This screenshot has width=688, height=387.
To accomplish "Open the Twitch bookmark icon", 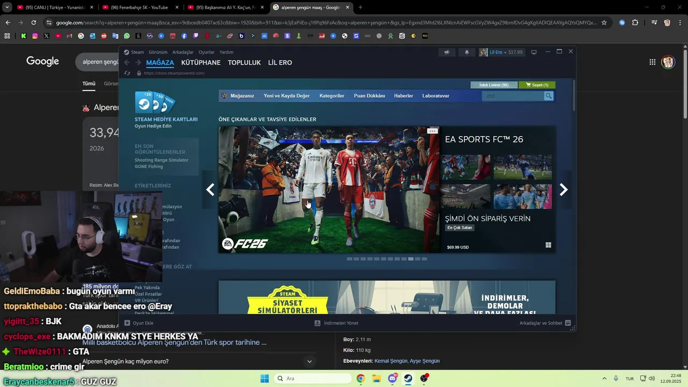I will tap(196, 36).
